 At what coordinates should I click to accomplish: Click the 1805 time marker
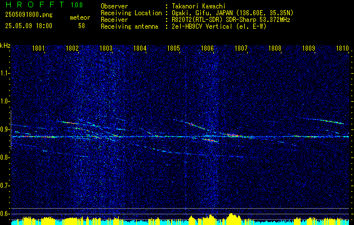pyautogui.click(x=173, y=48)
